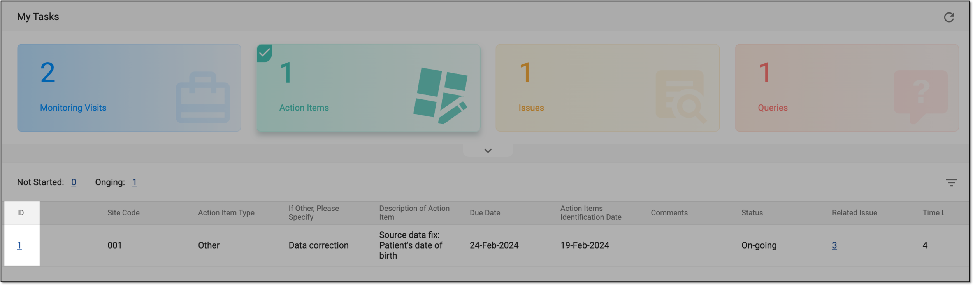
Task: Sort by the Status column header
Action: pos(752,213)
